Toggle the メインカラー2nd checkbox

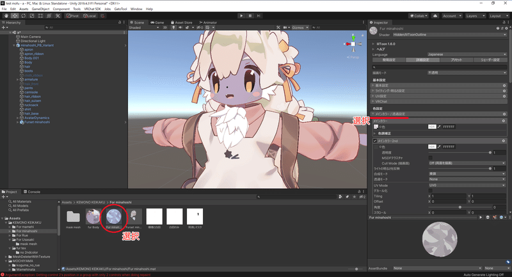click(x=375, y=141)
